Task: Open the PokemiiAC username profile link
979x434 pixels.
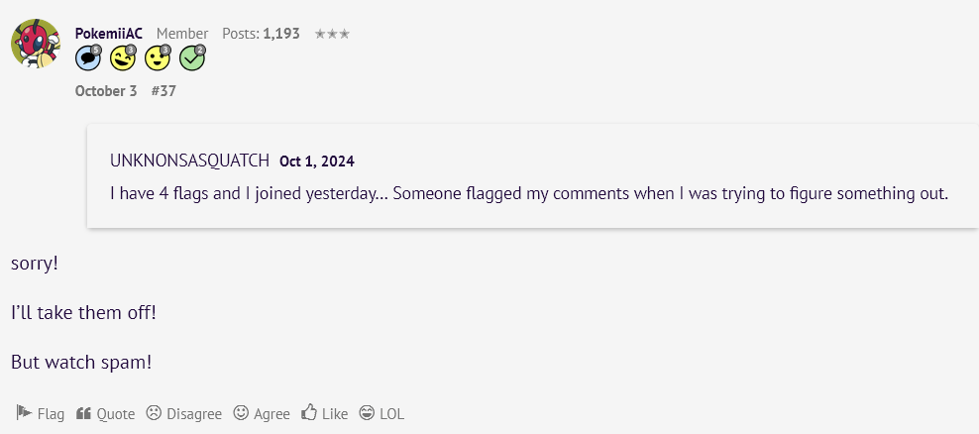Action: [x=109, y=34]
